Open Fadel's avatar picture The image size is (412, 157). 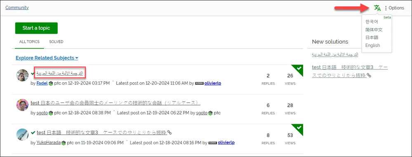(x=22, y=75)
